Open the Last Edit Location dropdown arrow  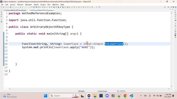tap(92, 7)
